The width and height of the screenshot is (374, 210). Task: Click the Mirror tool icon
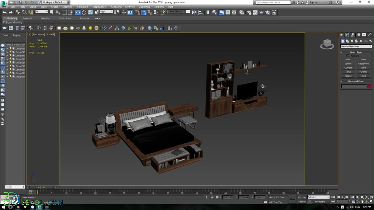pos(194,12)
